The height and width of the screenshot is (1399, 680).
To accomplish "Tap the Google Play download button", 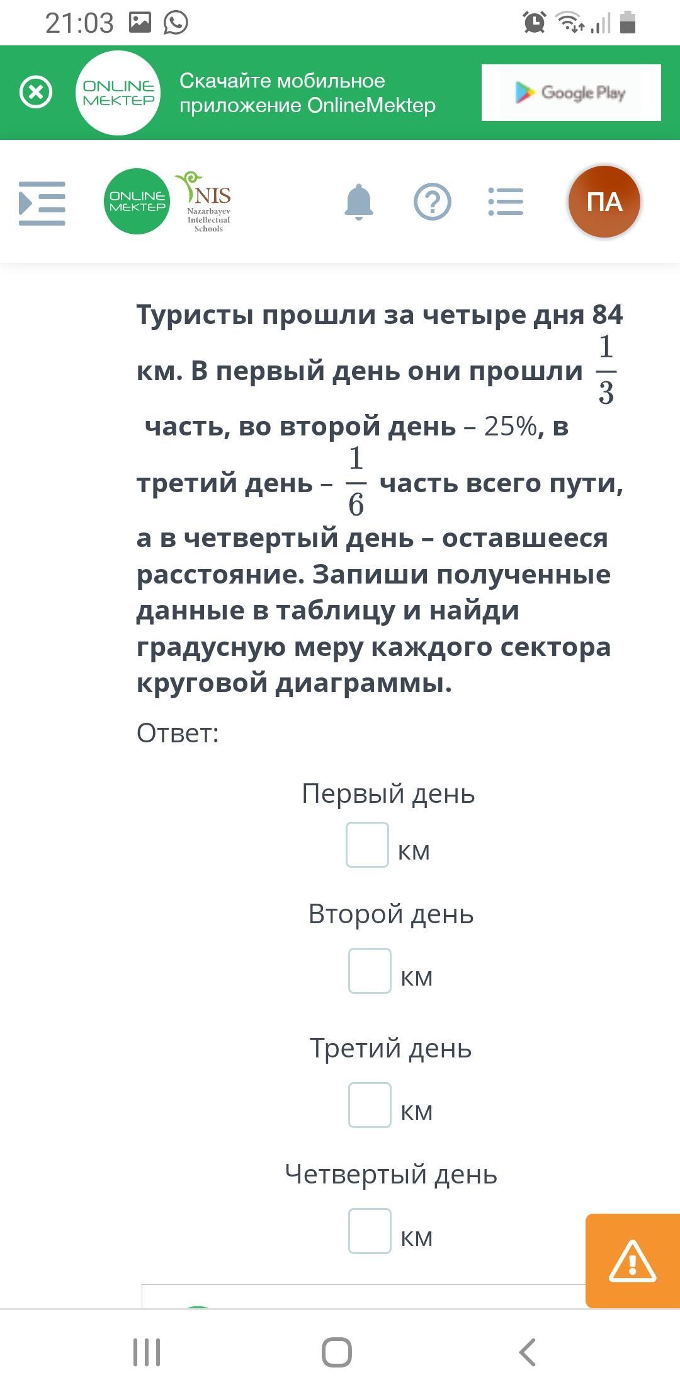I will pyautogui.click(x=570, y=93).
